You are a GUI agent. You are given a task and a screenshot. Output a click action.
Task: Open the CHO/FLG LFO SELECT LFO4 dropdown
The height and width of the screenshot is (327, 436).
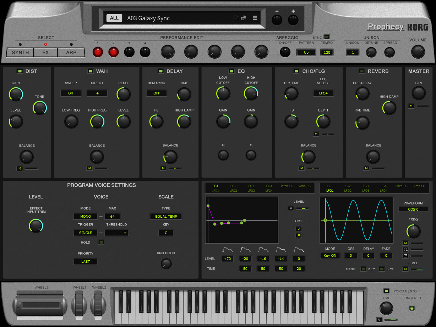pyautogui.click(x=323, y=93)
